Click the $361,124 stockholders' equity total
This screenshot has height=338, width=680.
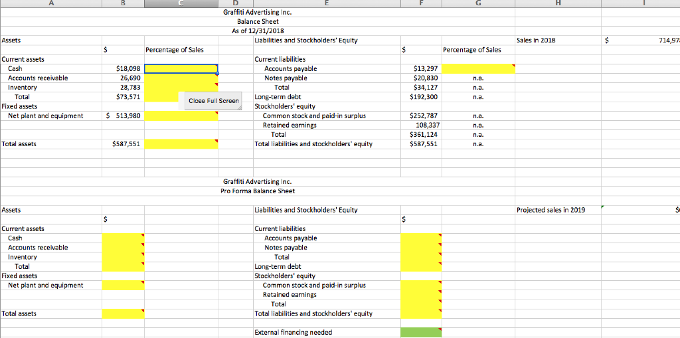[422, 135]
